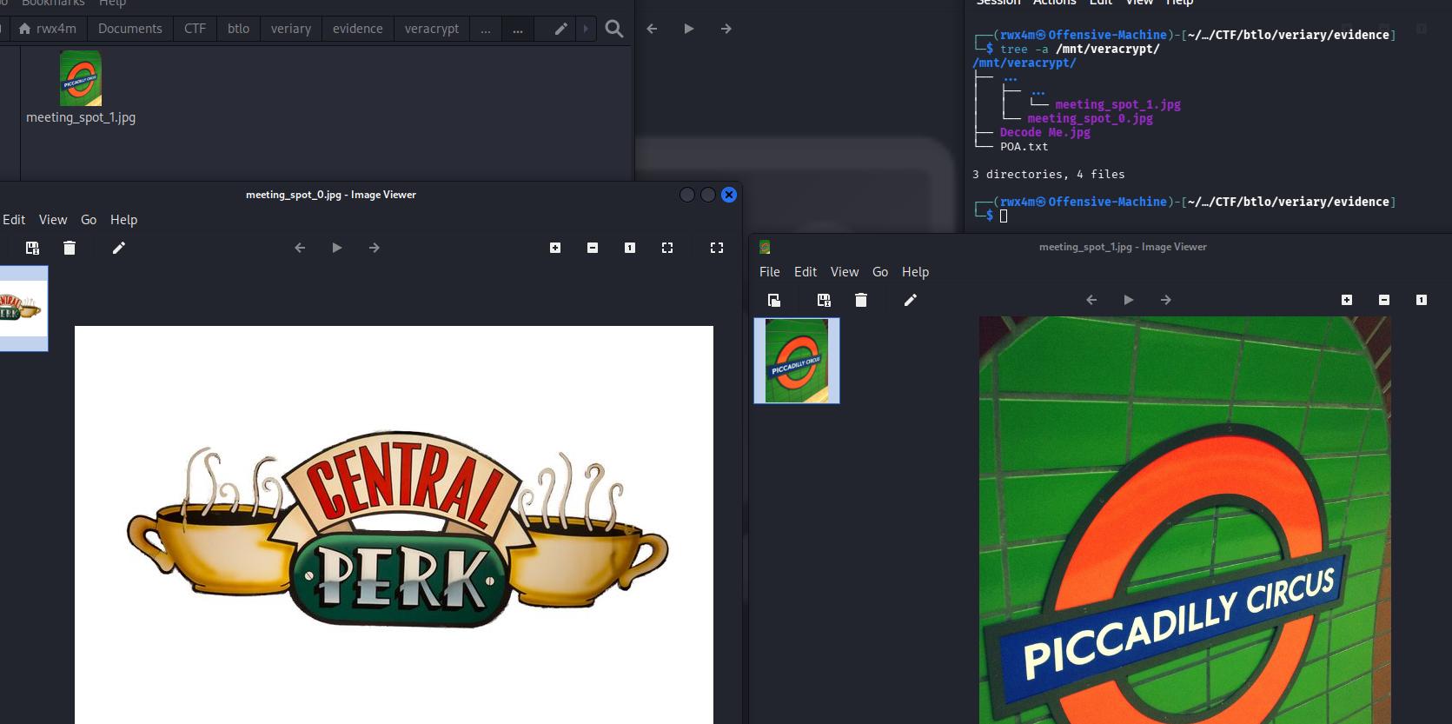Zoom in on the meeting_spot_0.jpg image
This screenshot has width=1452, height=724.
tap(555, 248)
